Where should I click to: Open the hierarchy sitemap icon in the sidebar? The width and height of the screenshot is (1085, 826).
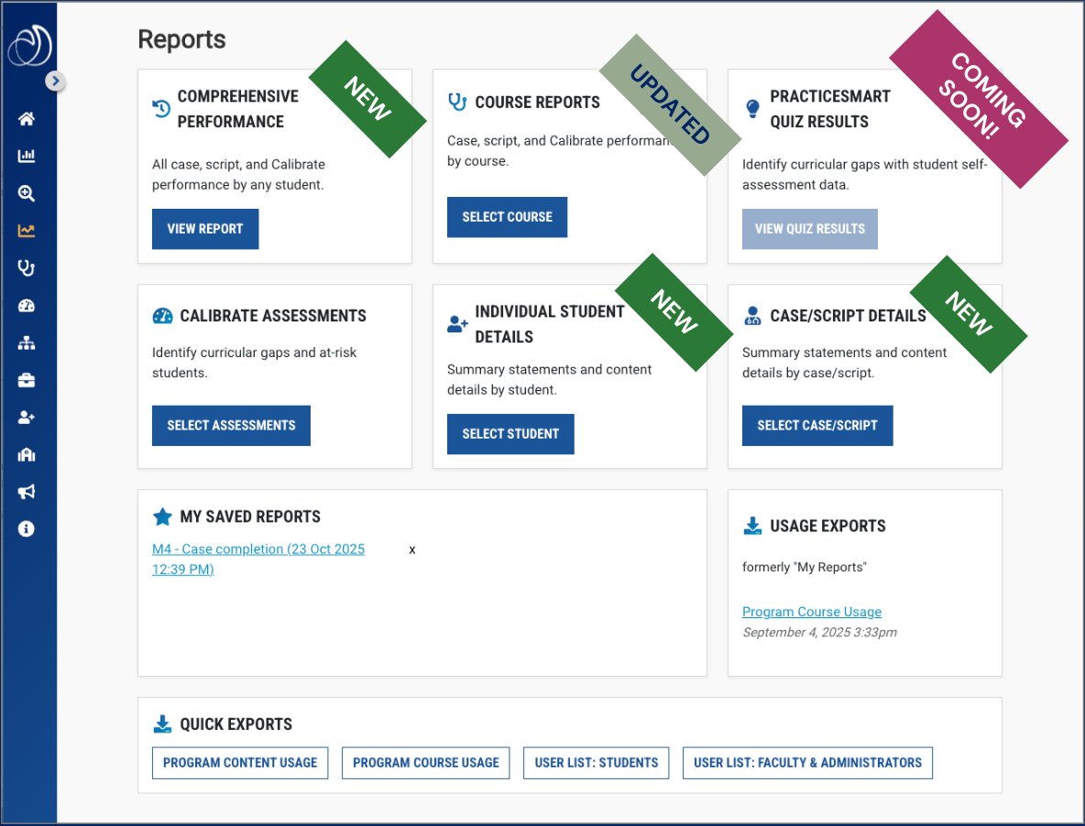[27, 342]
